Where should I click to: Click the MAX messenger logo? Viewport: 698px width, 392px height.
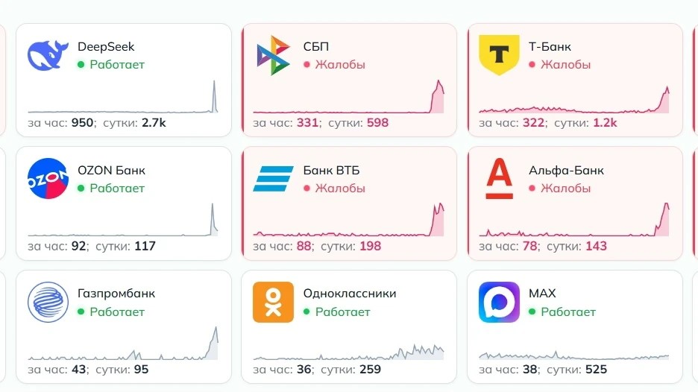click(x=499, y=302)
